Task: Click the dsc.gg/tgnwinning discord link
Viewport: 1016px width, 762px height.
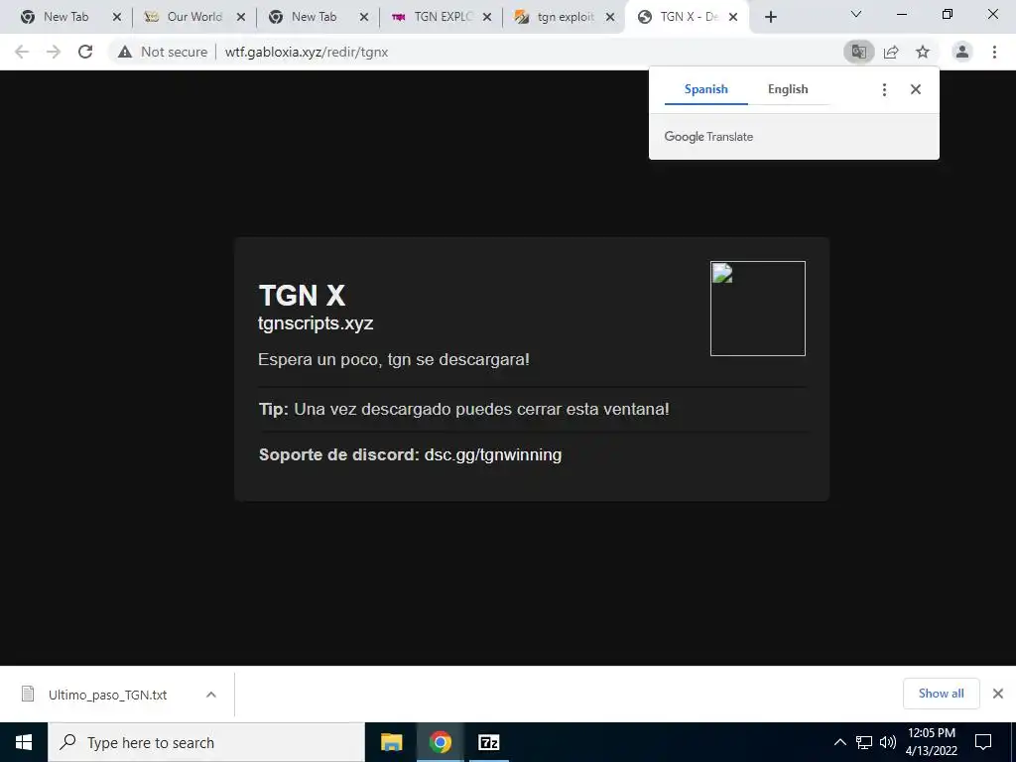Action: [x=492, y=454]
